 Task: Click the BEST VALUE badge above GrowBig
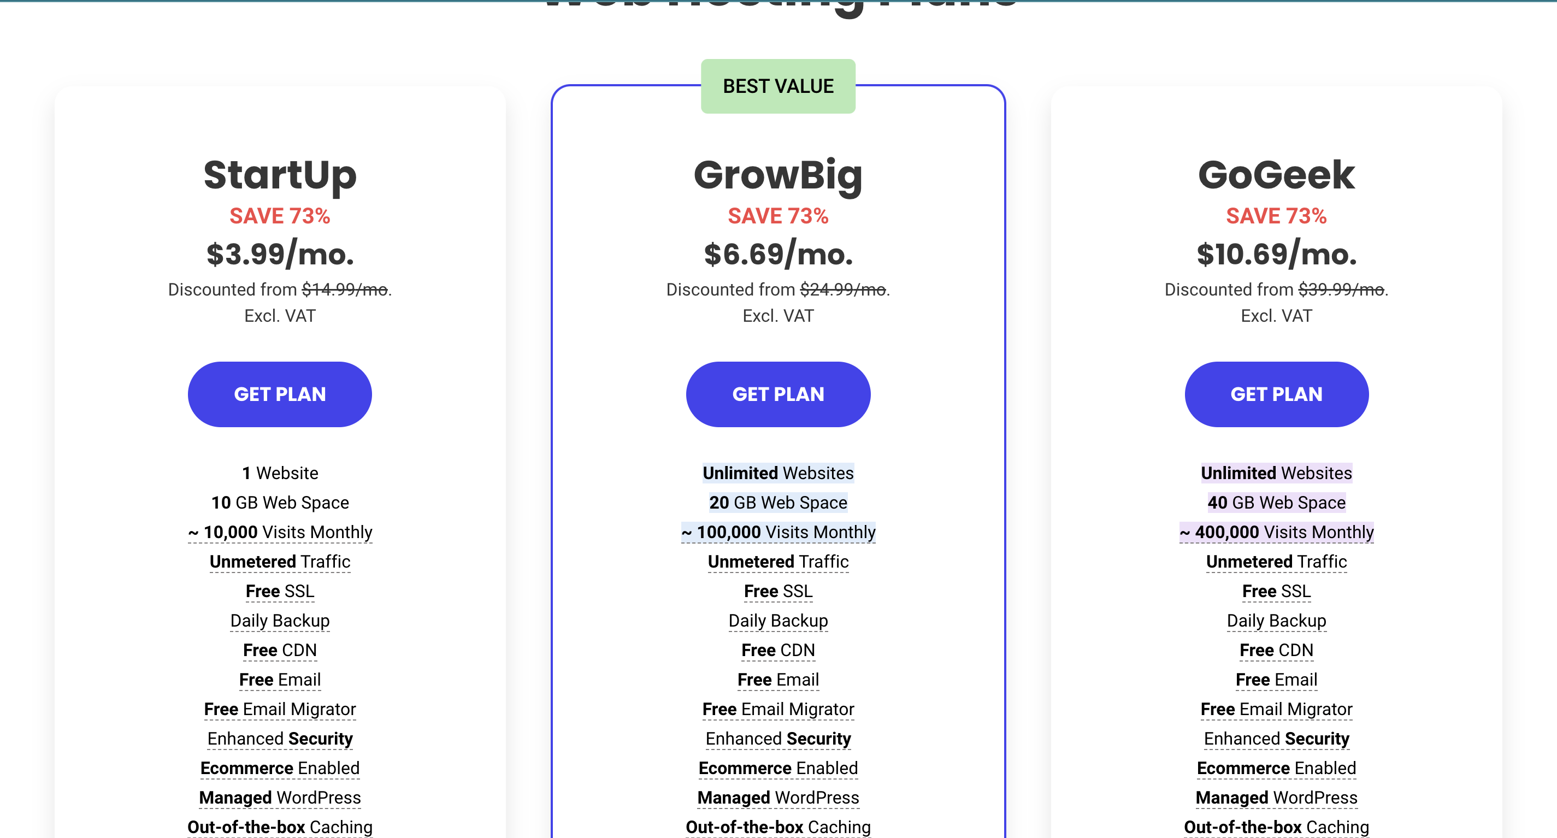click(778, 85)
